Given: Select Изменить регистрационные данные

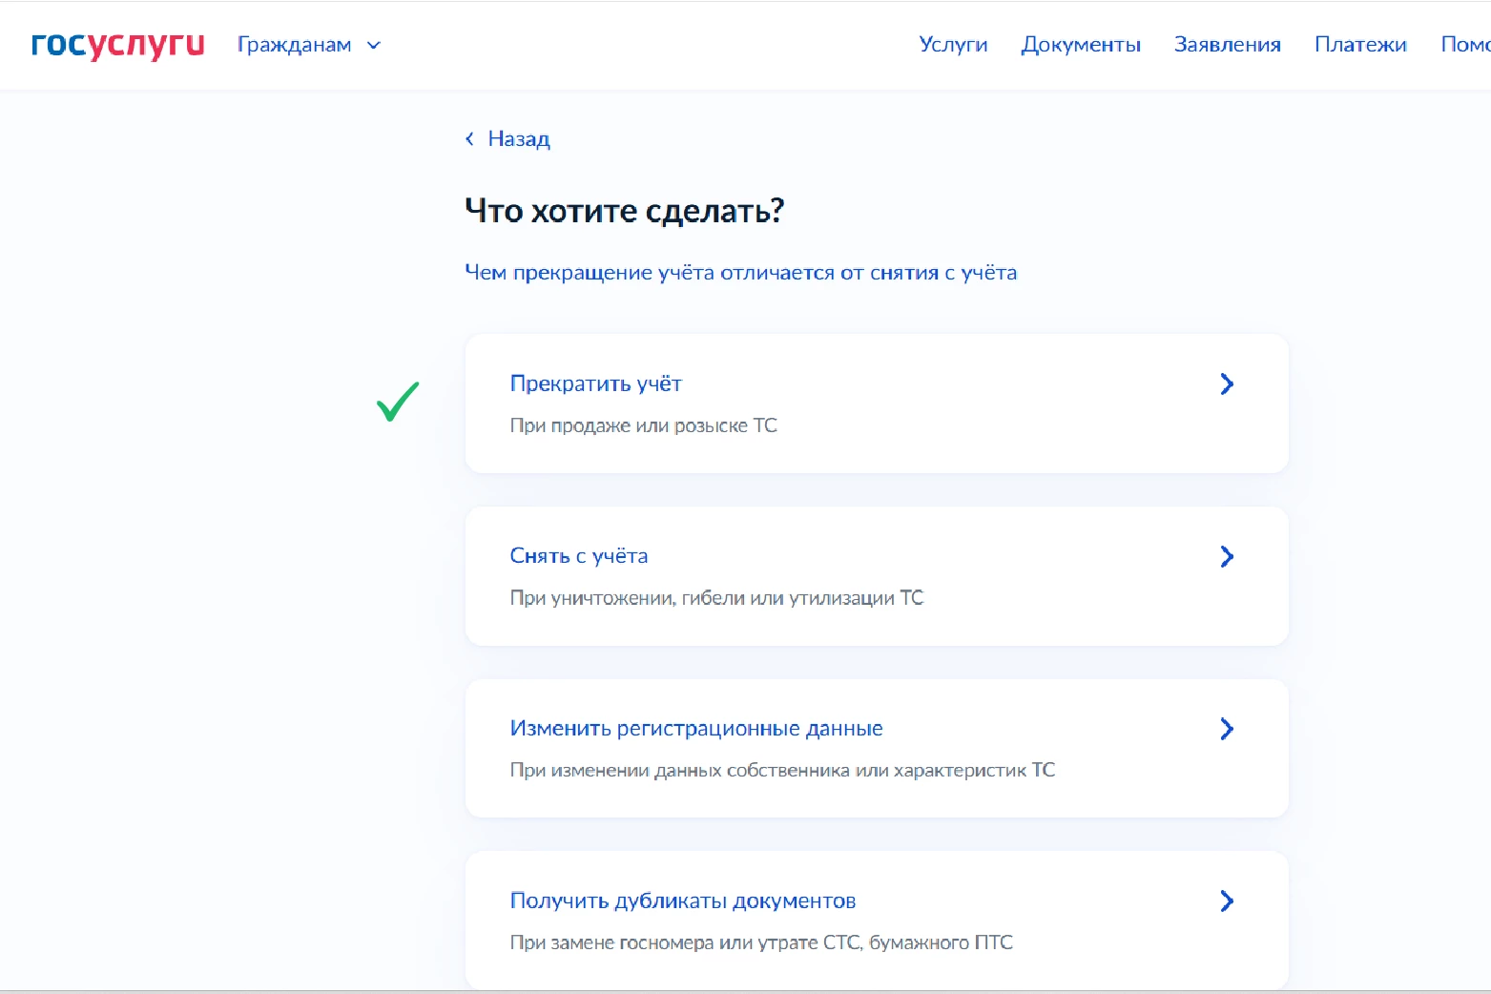Looking at the screenshot, I should 695,729.
